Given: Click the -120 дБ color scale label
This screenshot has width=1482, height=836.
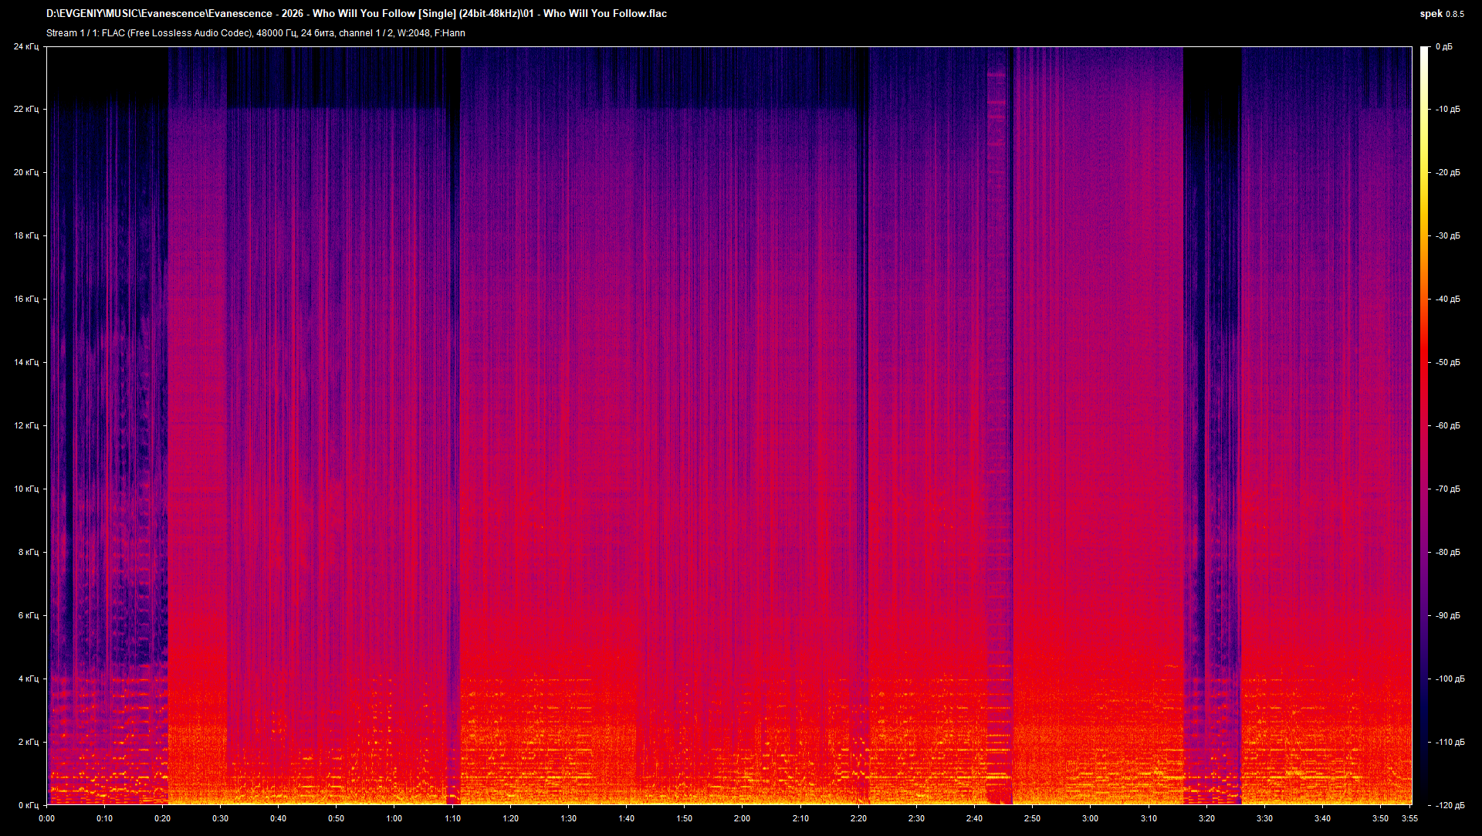Looking at the screenshot, I should (1450, 805).
